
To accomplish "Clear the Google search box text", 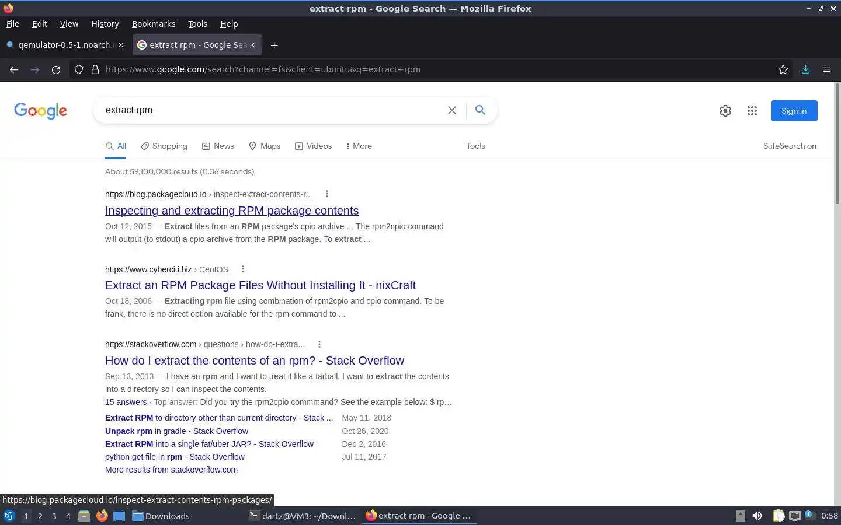I will tap(452, 110).
